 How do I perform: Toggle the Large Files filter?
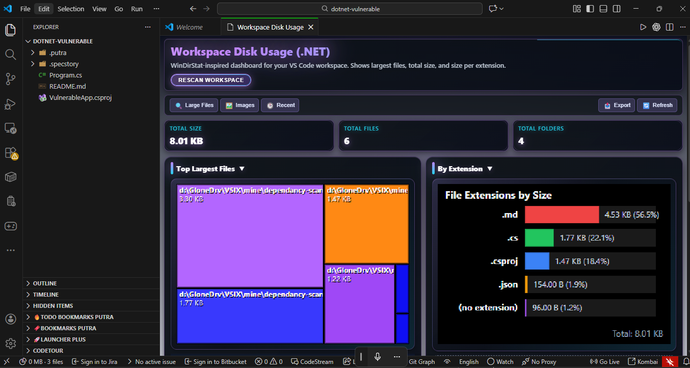(193, 105)
